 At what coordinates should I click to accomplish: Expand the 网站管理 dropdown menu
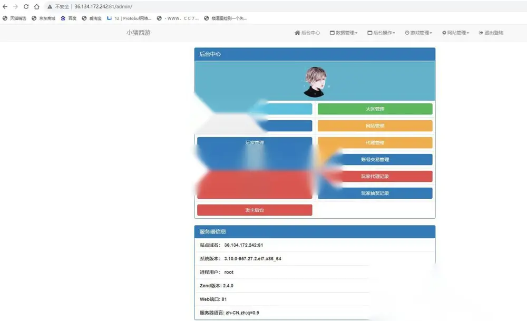pos(455,33)
